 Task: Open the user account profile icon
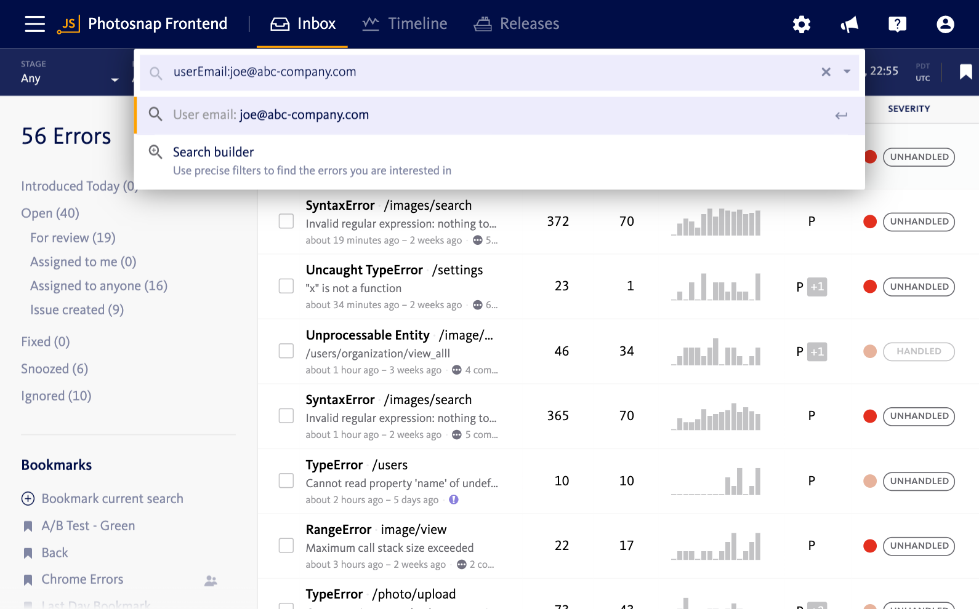point(945,24)
